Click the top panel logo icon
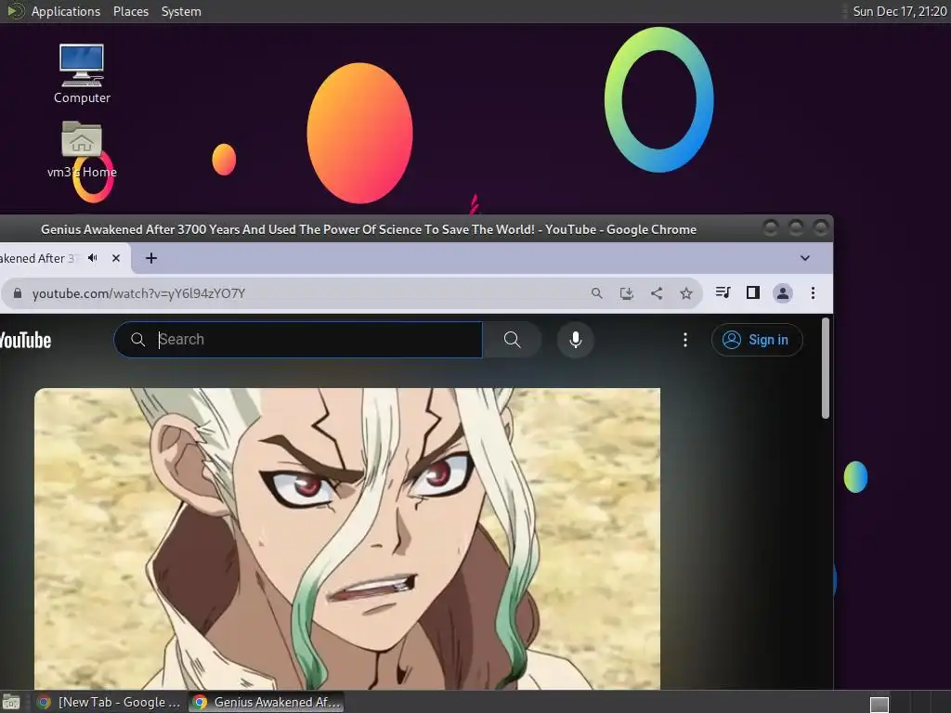 tap(15, 11)
